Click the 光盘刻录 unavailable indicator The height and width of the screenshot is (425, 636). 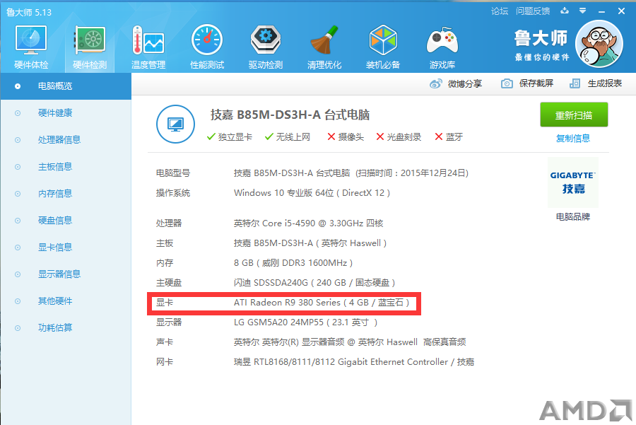pyautogui.click(x=399, y=136)
